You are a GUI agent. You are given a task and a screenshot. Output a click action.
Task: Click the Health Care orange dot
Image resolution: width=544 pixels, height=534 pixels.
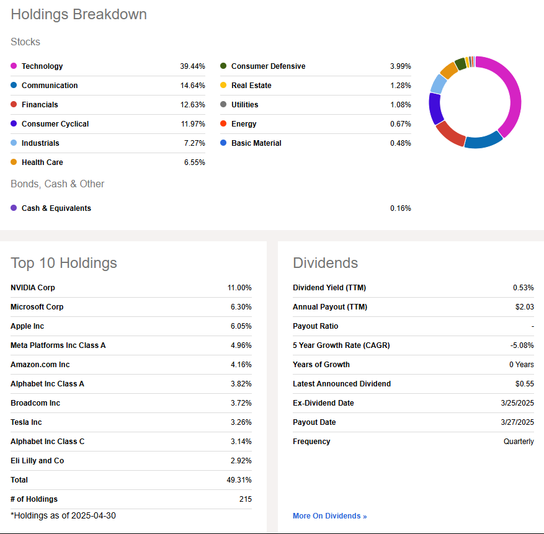click(14, 162)
